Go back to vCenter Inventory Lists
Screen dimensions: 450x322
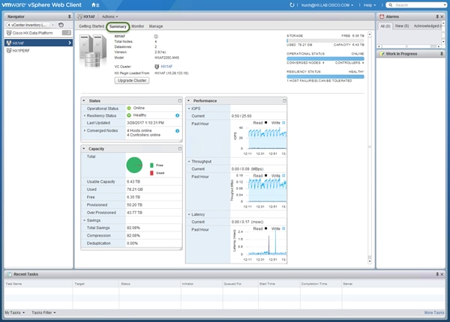tap(28, 25)
